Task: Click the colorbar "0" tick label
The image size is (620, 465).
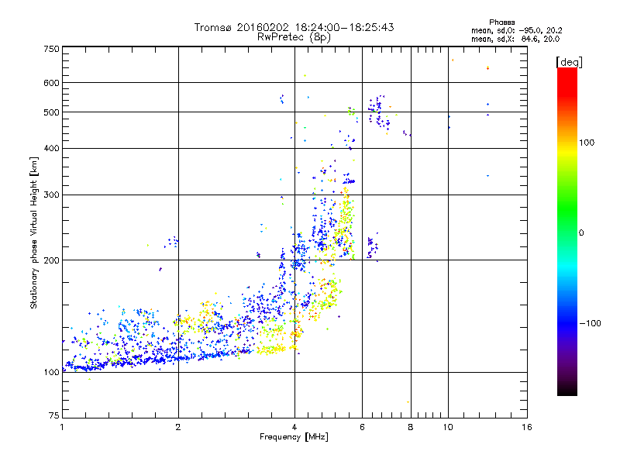Action: point(581,233)
